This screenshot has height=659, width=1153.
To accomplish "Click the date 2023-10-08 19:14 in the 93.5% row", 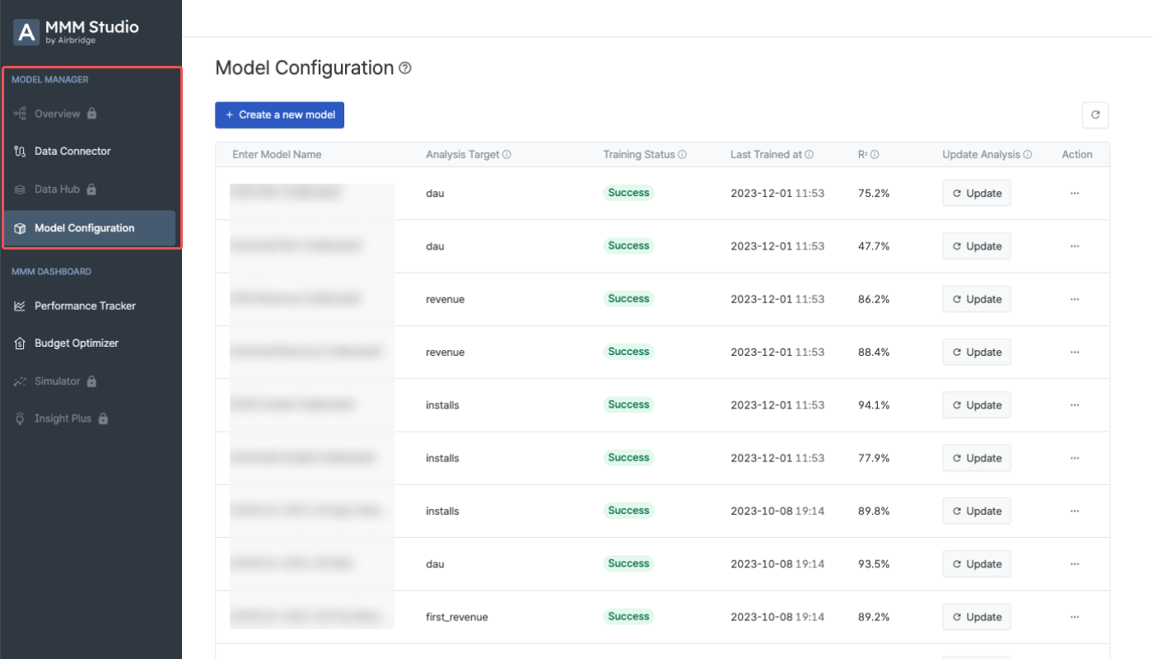I will click(777, 564).
